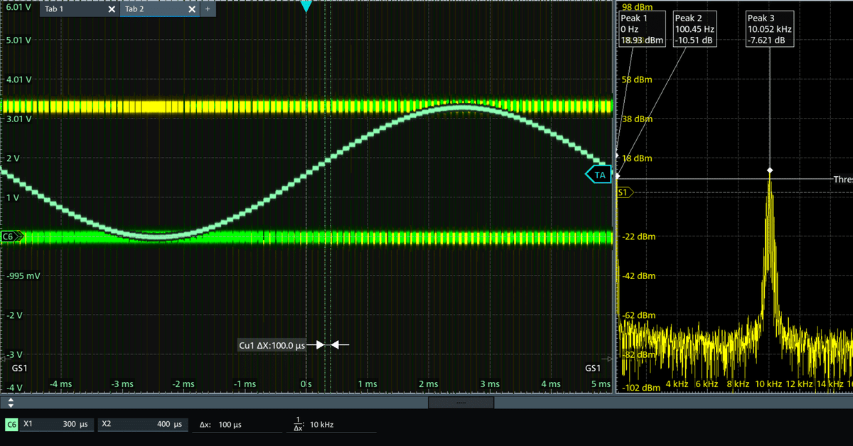
Task: Click the TA trigger level marker
Action: coord(599,174)
